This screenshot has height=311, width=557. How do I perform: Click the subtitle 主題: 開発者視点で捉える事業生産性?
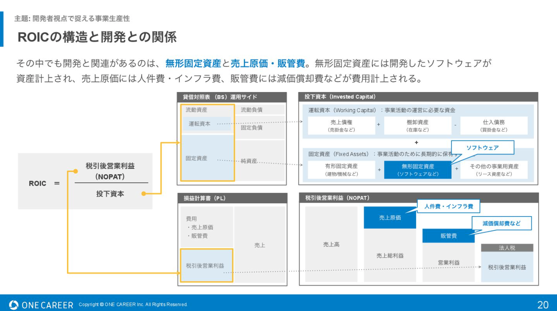click(72, 18)
